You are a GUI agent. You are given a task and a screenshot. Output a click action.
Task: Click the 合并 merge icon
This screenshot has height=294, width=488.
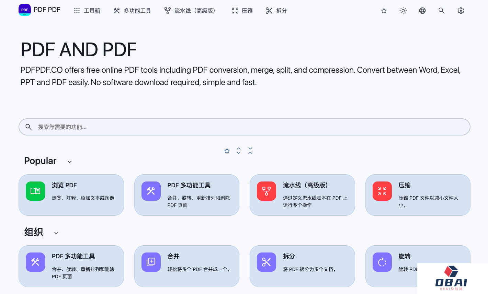click(x=151, y=262)
